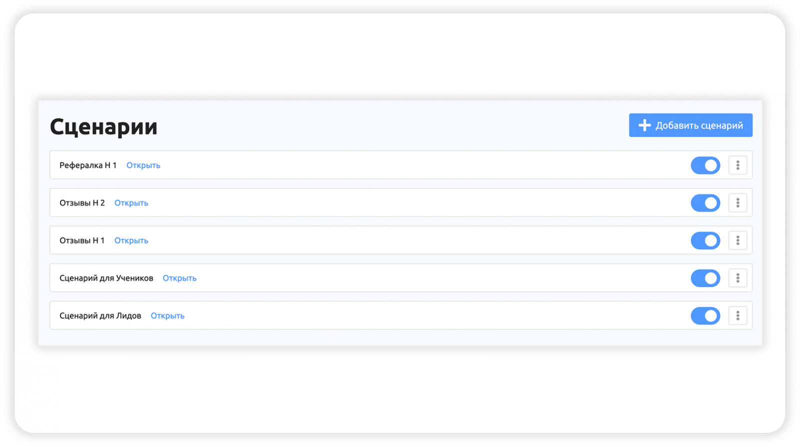The width and height of the screenshot is (800, 446).
Task: Click the plus icon to add scenario
Action: pyautogui.click(x=644, y=125)
